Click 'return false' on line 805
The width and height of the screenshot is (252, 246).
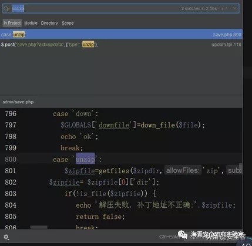pos(100,217)
